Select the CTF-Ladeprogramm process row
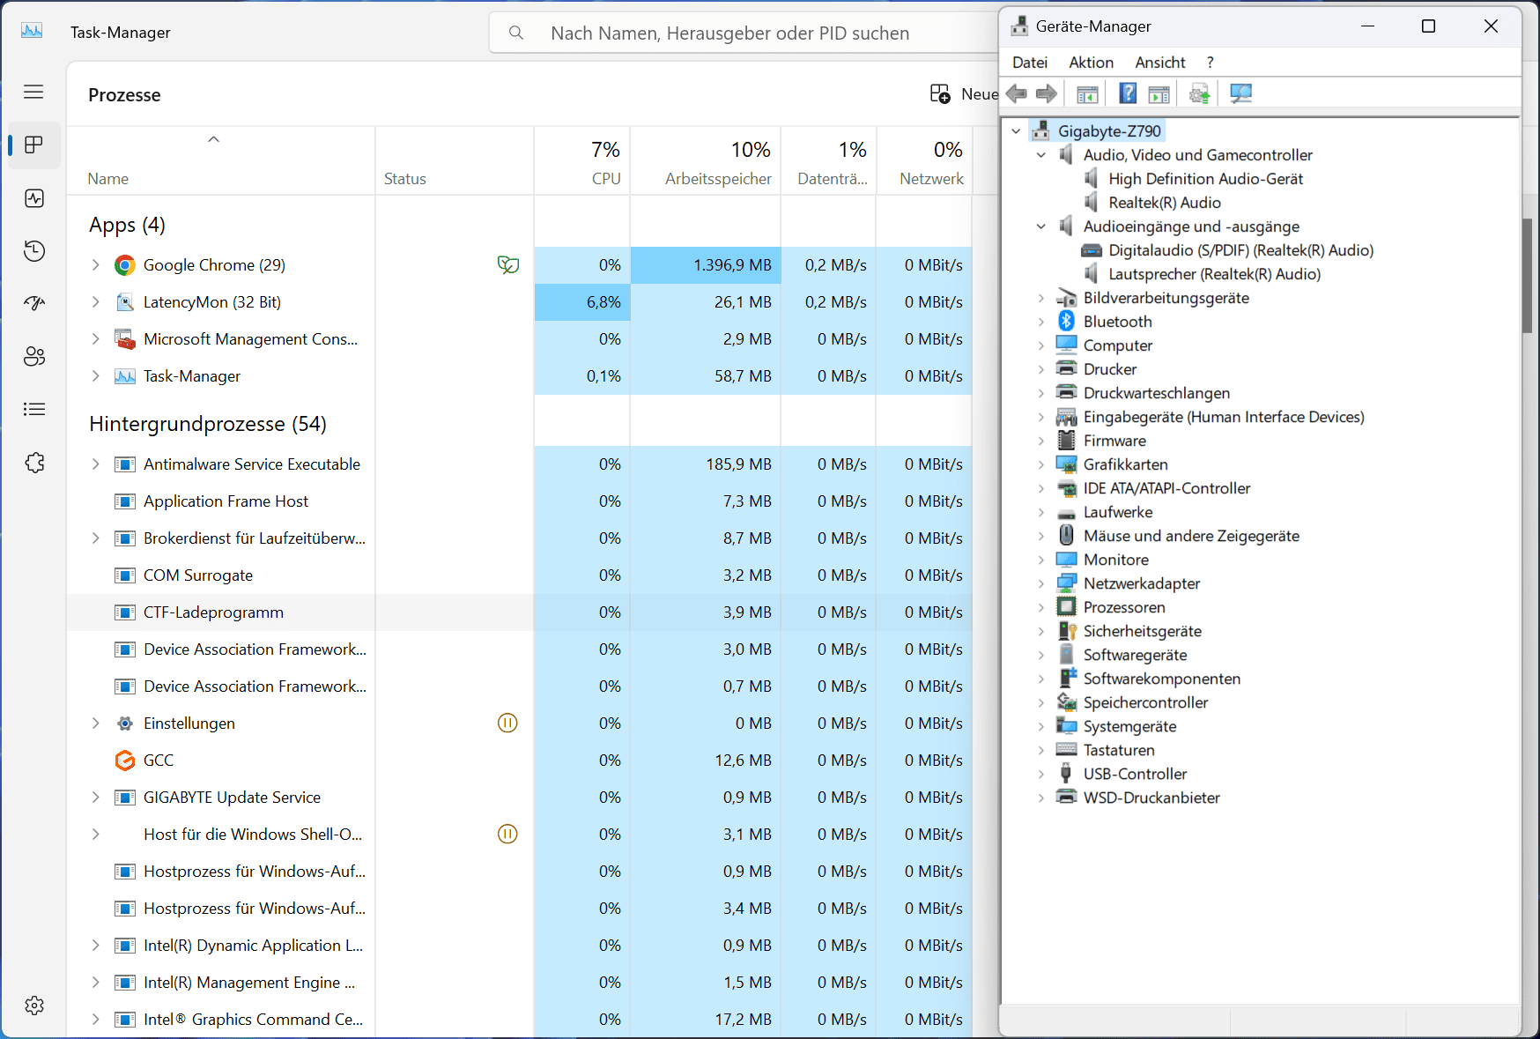The width and height of the screenshot is (1540, 1039). pos(520,612)
